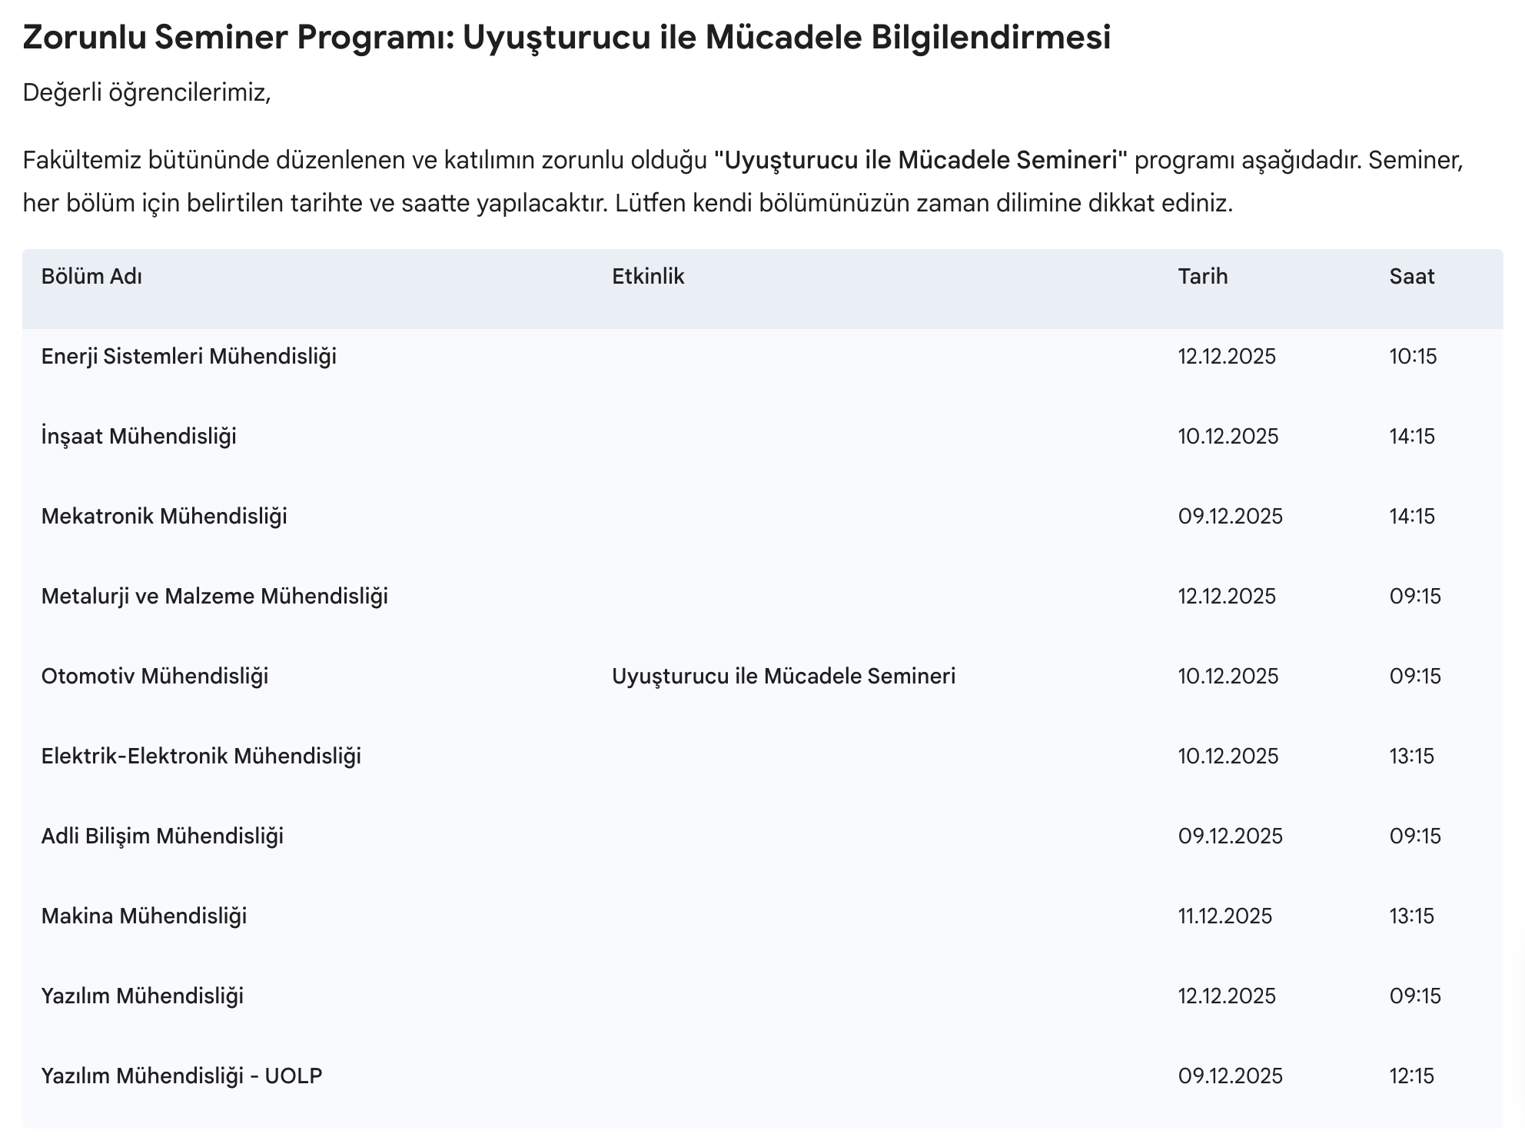Click Metalurji ve Malzeme Mühendisliği cell
The width and height of the screenshot is (1525, 1144).
(x=214, y=597)
